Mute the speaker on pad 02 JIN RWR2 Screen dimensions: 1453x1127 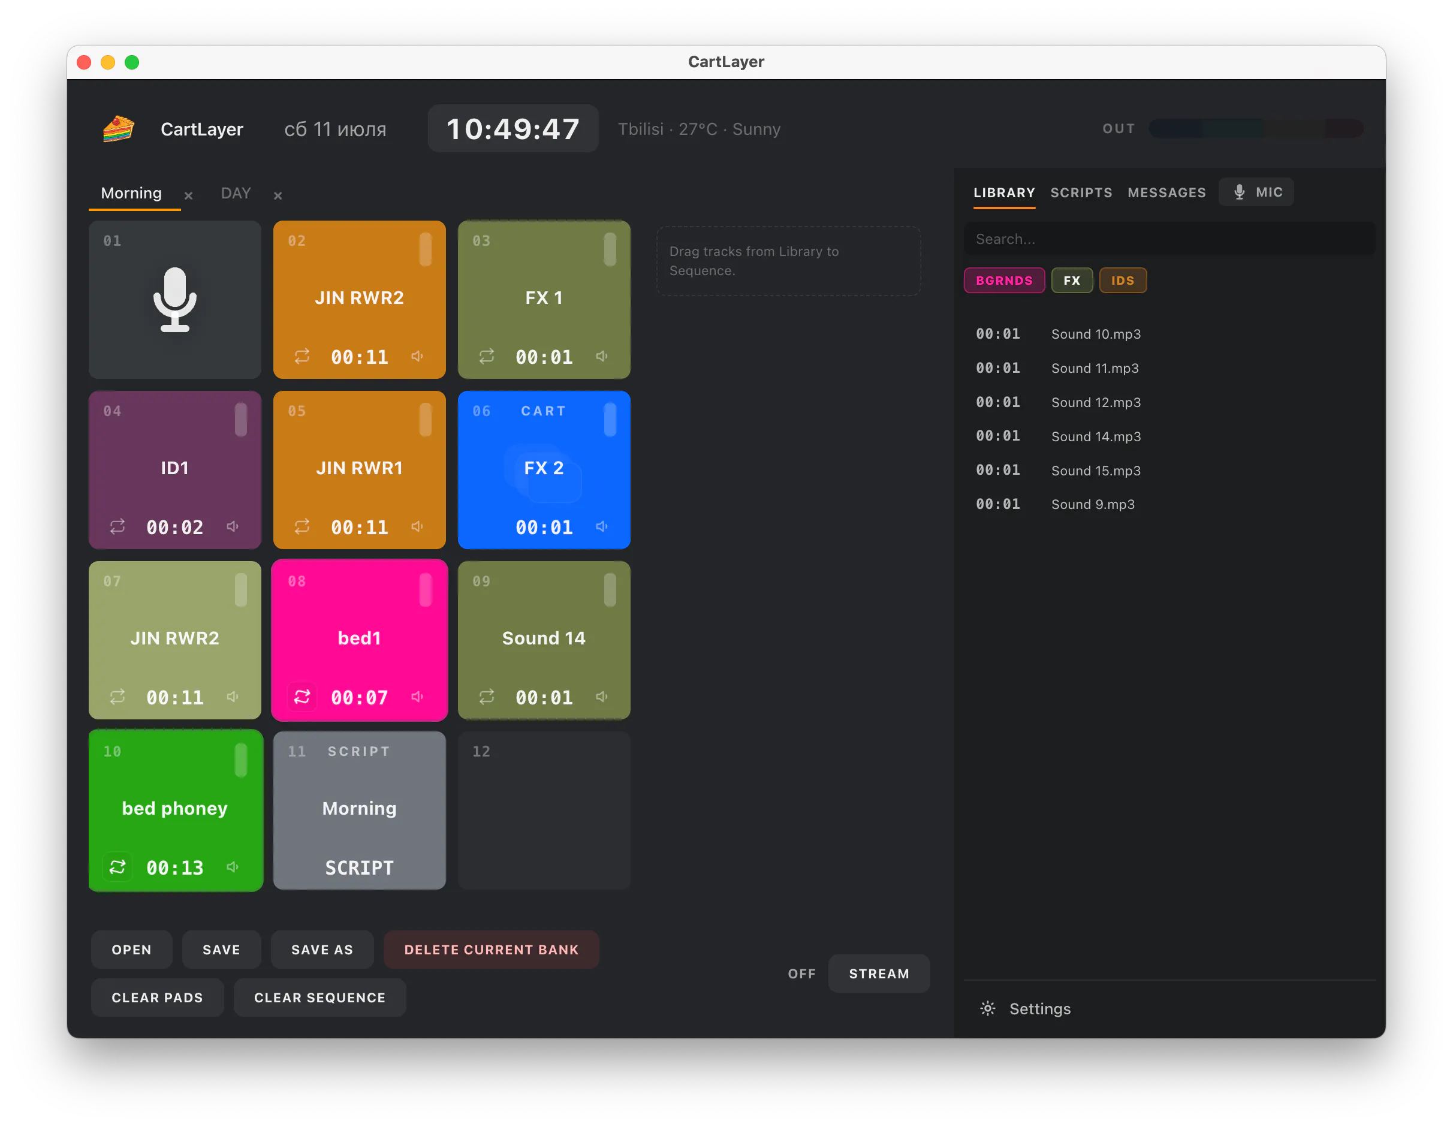[417, 357]
